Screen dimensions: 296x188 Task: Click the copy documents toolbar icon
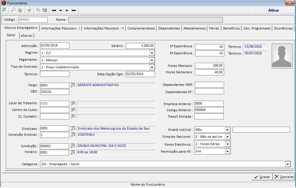(x=38, y=10)
